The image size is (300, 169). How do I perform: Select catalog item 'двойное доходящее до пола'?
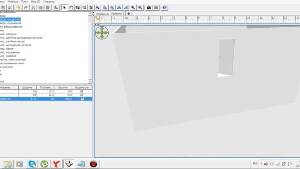[x=21, y=38]
